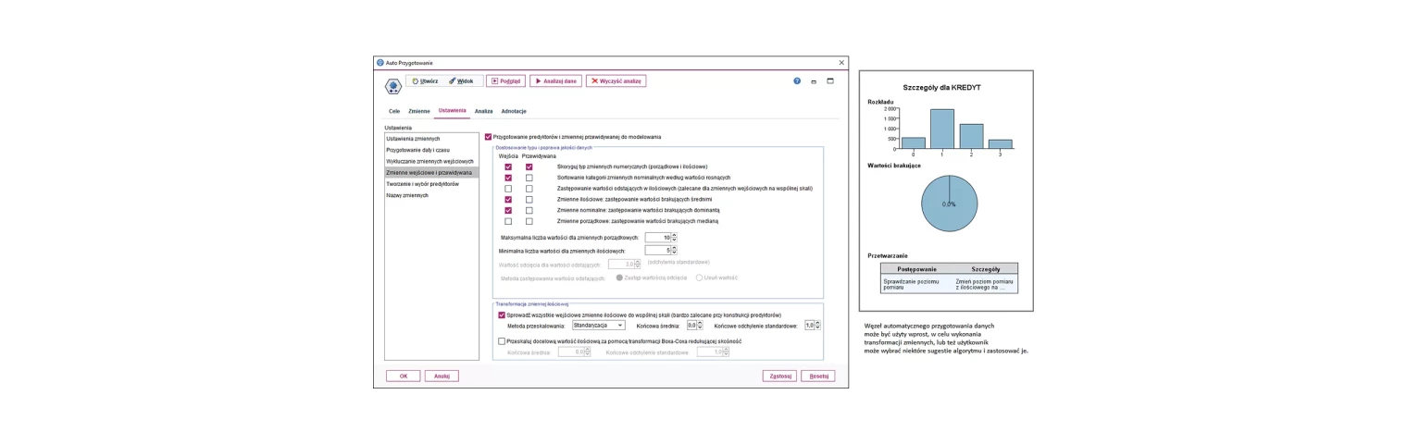Viewport: 1407px width, 444px height.
Task: Run Analizuj dane with play icon
Action: tap(555, 80)
